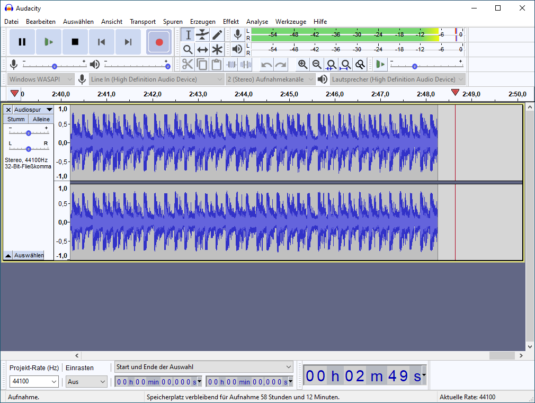Click the Zoom In magnifier button
This screenshot has height=403, width=535.
coord(302,65)
